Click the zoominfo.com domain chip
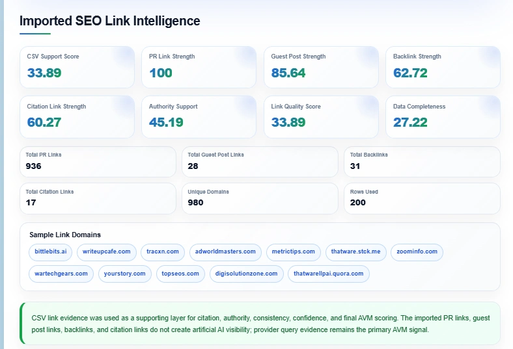Viewport: 513px width, 349px height. (417, 252)
